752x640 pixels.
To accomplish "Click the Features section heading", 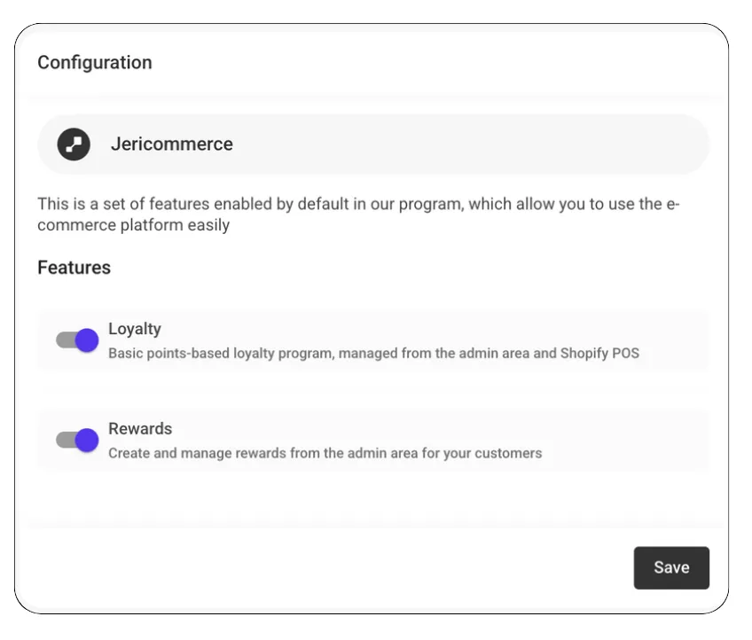I will tap(74, 268).
